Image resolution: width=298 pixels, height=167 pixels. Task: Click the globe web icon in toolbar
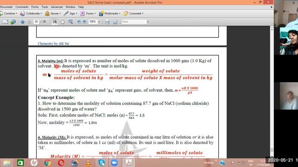pyautogui.click(x=13, y=22)
